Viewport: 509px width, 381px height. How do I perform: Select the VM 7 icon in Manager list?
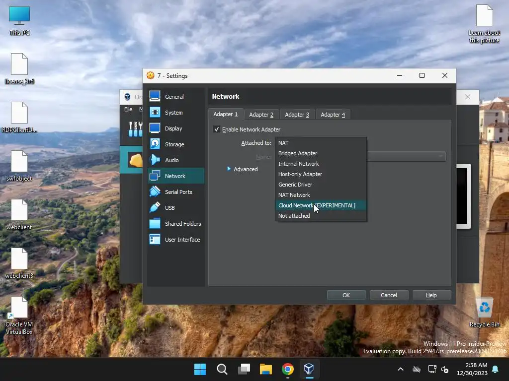[135, 160]
